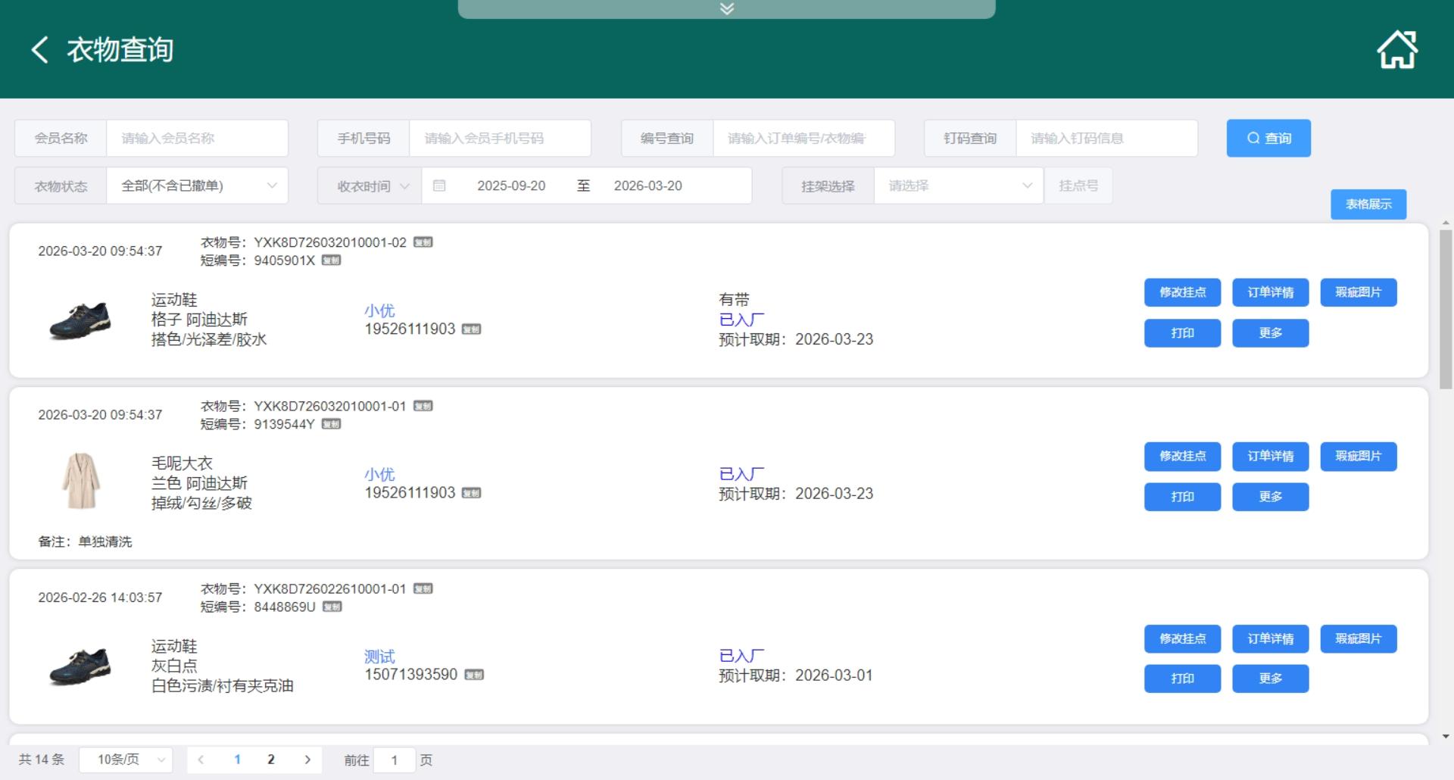This screenshot has width=1454, height=780.
Task: Go to page 2 of results
Action: (x=271, y=760)
